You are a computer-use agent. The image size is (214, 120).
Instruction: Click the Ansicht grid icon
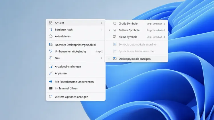pos(51,23)
